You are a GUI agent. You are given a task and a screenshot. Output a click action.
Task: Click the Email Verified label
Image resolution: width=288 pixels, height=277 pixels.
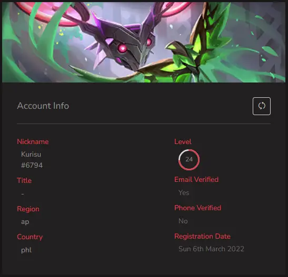tap(196, 179)
